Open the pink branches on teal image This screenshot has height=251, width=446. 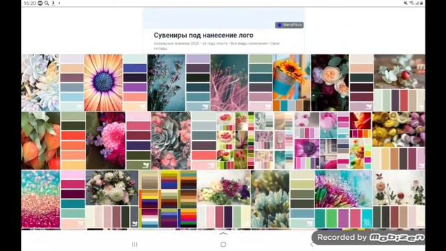click(242, 82)
